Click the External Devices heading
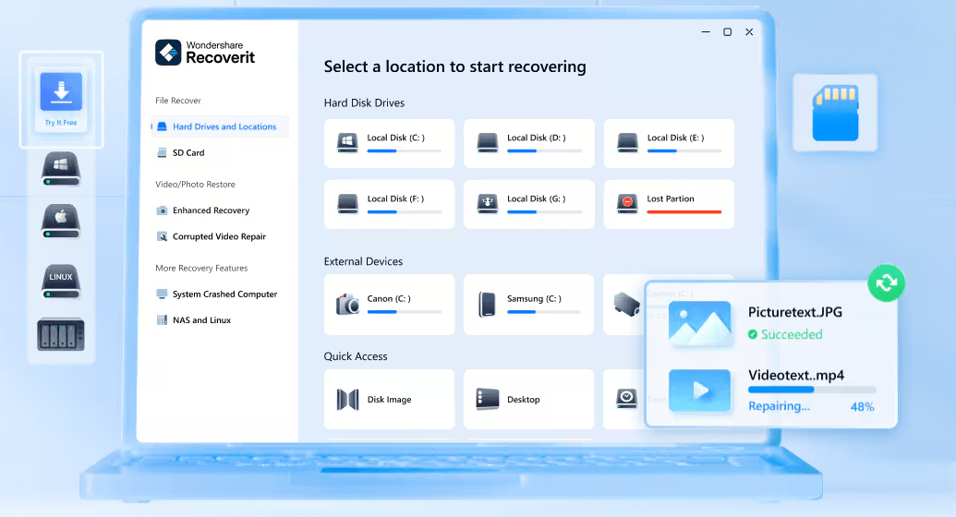The width and height of the screenshot is (956, 517). (363, 261)
